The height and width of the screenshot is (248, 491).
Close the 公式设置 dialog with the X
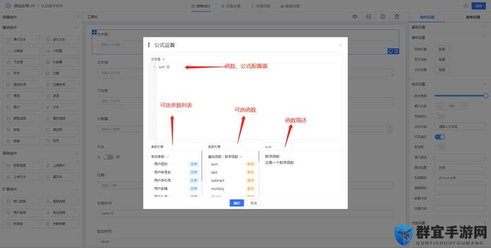(340, 45)
